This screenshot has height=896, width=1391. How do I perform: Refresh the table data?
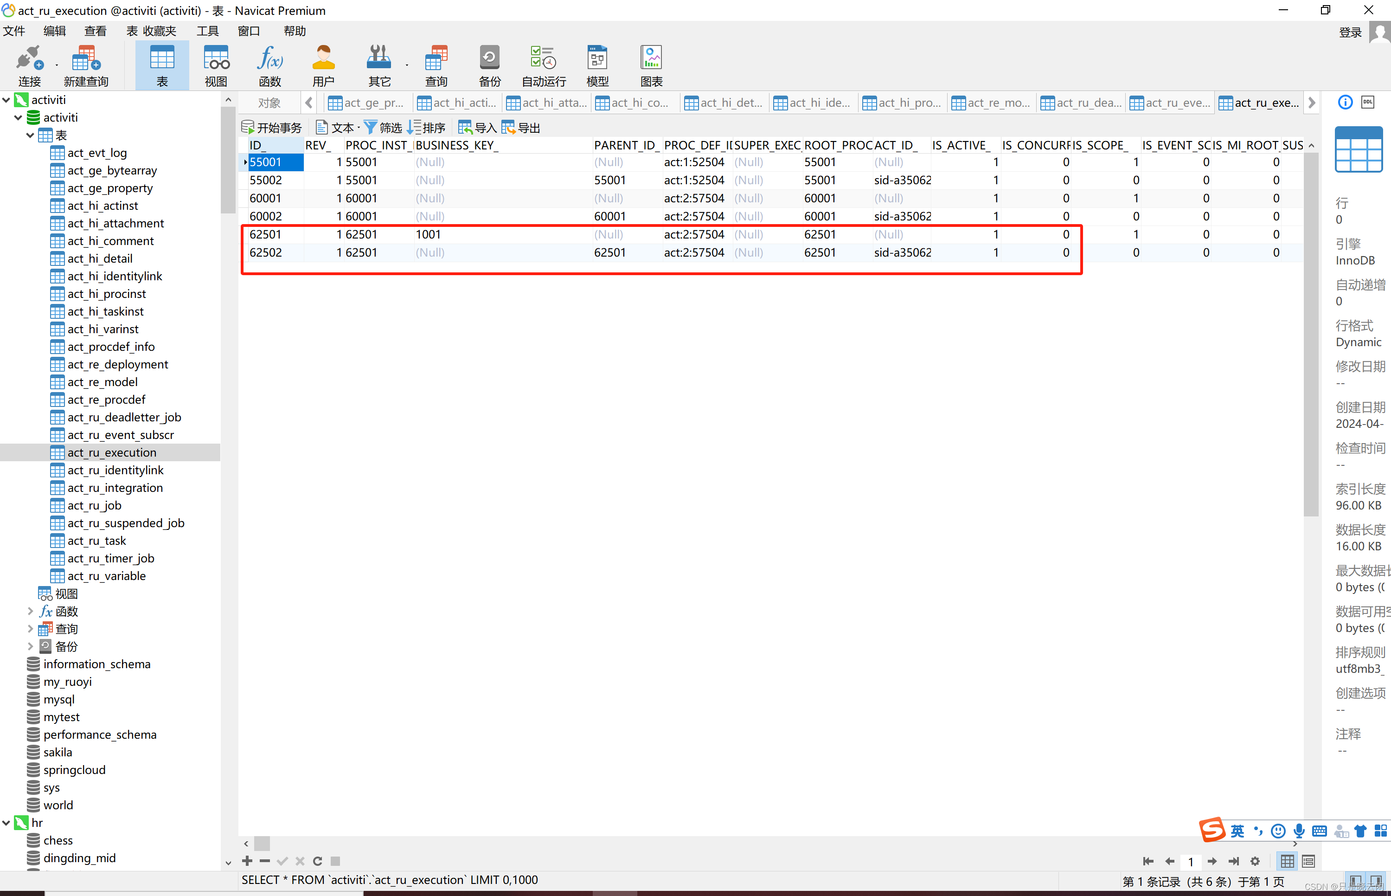[318, 861]
